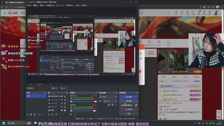This screenshot has height=126, width=224.
Task: Open hamburger menu beside the Douyu logo
Action: pyautogui.click(x=5, y=13)
